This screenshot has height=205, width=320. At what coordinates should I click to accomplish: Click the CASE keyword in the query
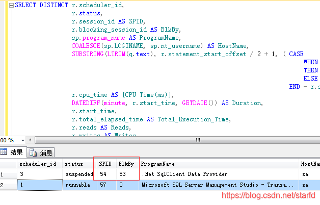click(296, 54)
